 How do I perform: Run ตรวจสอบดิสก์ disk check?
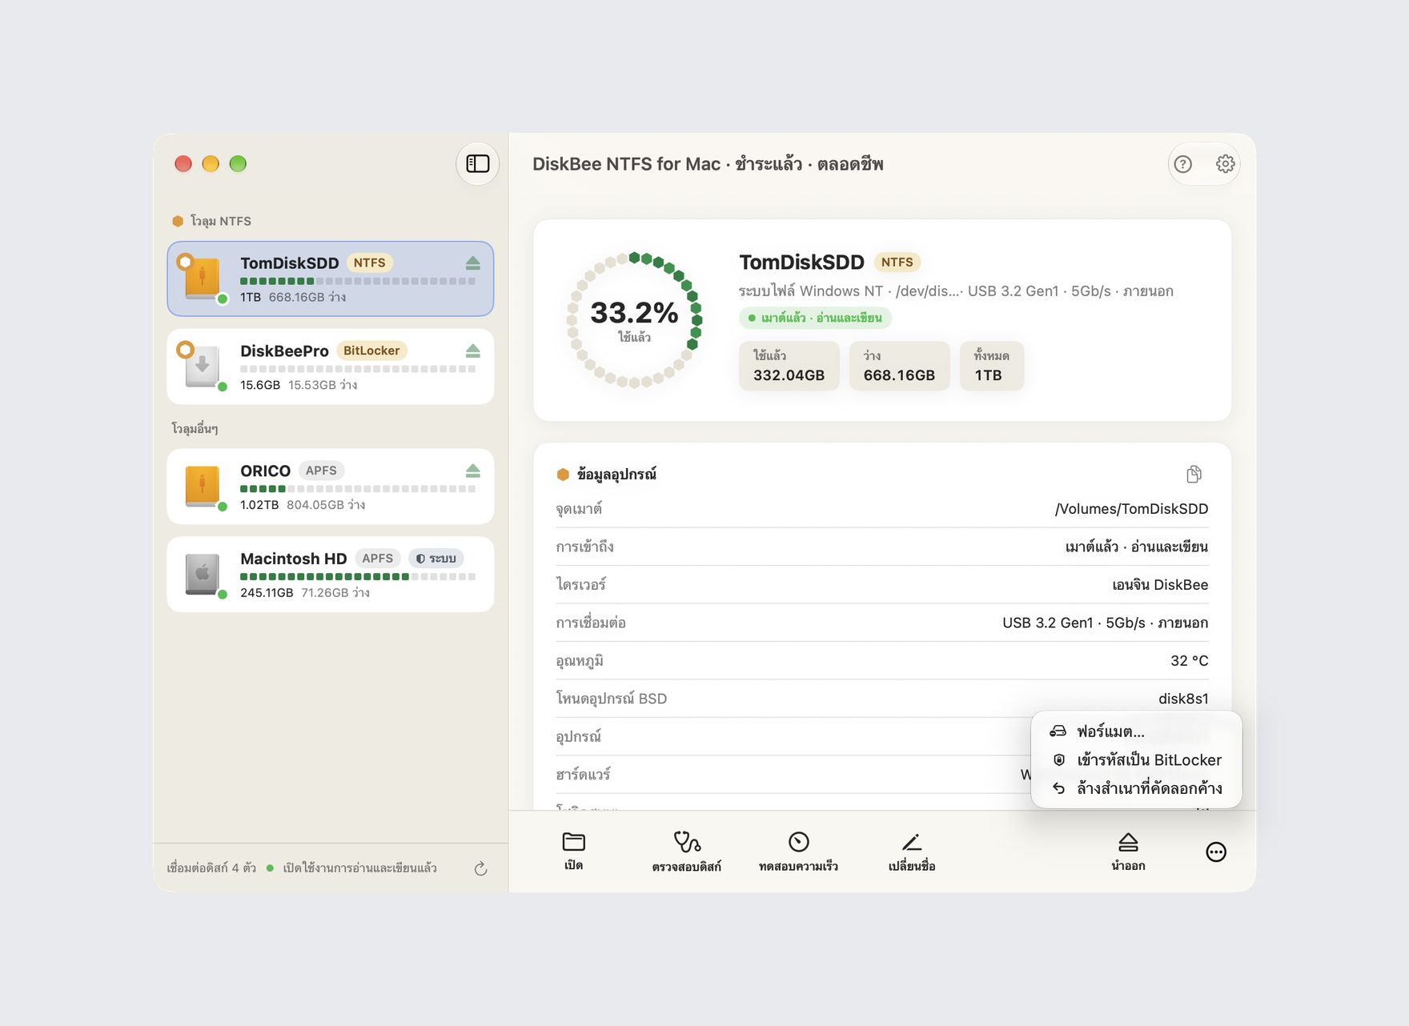(x=687, y=852)
